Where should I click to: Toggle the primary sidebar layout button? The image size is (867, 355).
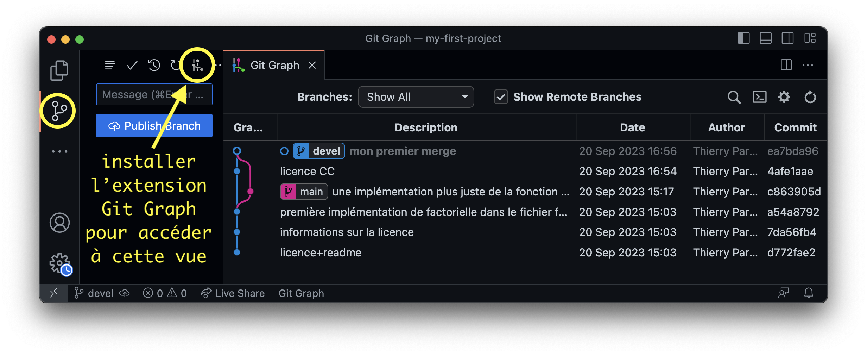pyautogui.click(x=743, y=38)
